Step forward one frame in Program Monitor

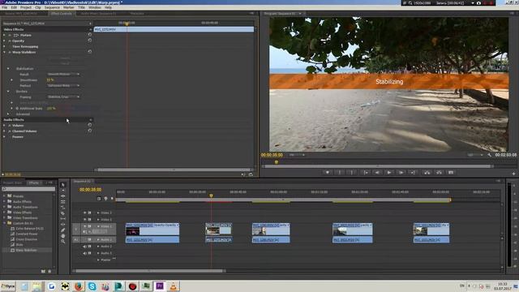[401, 173]
